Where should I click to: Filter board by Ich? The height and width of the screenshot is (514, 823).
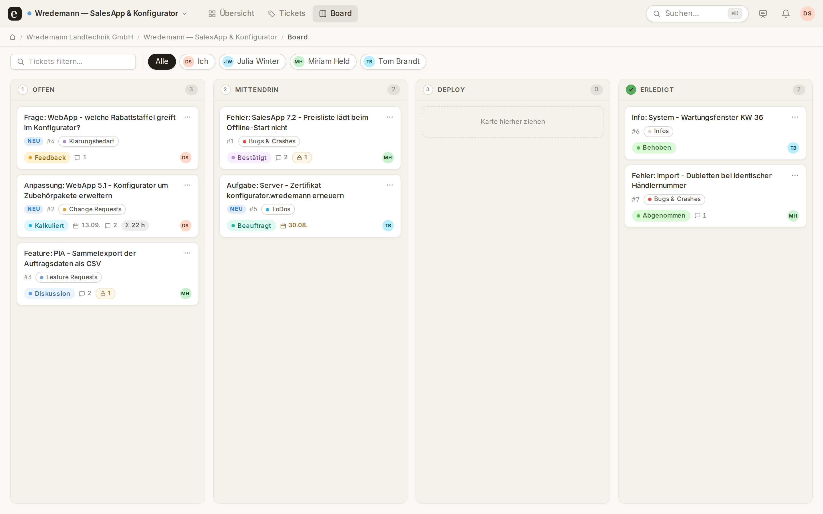click(197, 61)
